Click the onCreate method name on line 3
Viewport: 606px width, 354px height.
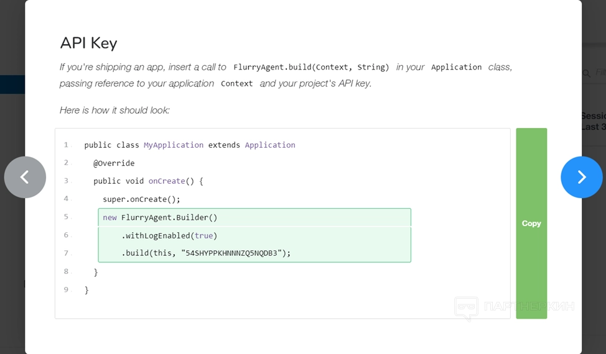click(166, 181)
